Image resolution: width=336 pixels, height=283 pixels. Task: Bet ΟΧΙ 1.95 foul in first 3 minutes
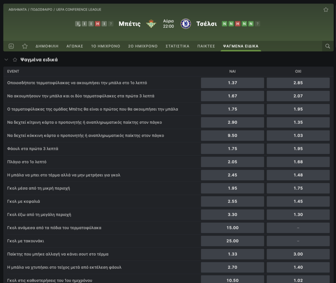pos(298,149)
